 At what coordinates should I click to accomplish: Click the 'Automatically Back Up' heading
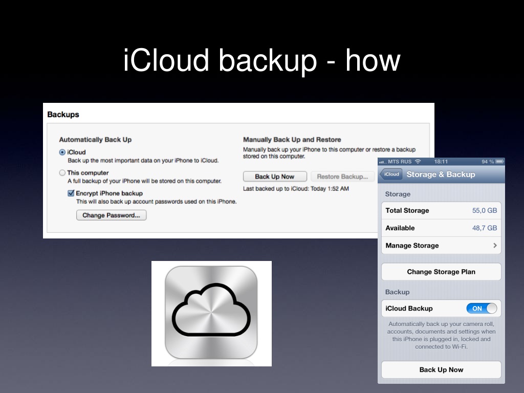pos(95,140)
